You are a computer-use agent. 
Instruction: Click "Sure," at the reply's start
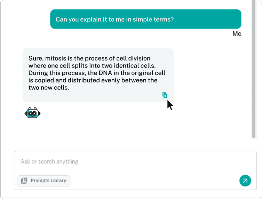pos(35,58)
